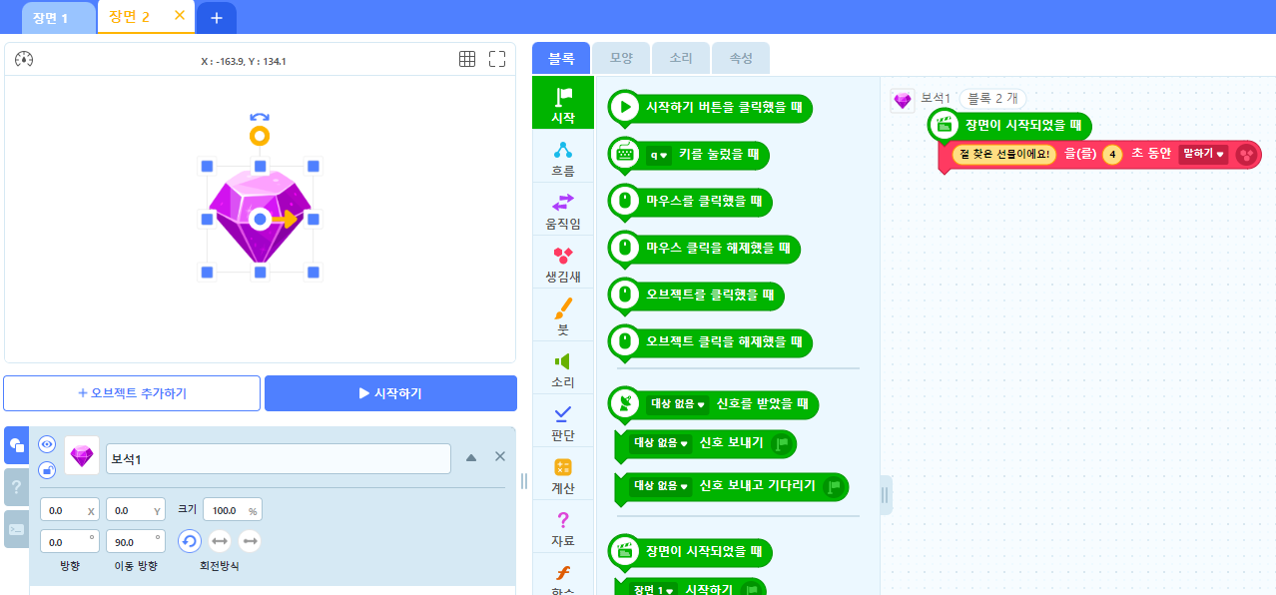Image resolution: width=1276 pixels, height=595 pixels.
Task: Click the speech text field in workspace block
Action: [x=1003, y=155]
